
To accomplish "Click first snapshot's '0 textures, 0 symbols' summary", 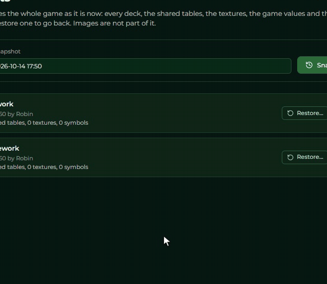I will point(58,123).
